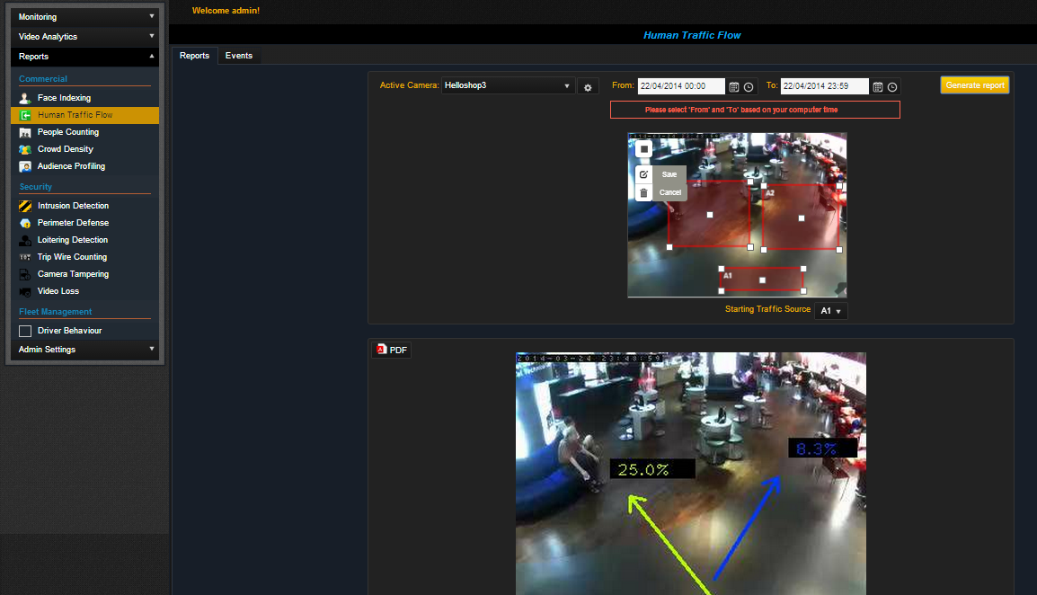Expand the Monitoring menu section
Image resolution: width=1037 pixels, height=595 pixels.
pos(84,16)
